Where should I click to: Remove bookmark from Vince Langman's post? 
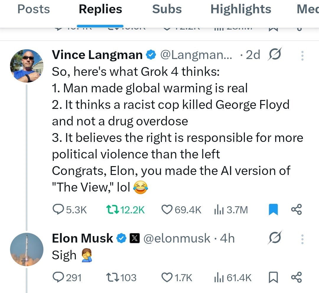coord(274,210)
